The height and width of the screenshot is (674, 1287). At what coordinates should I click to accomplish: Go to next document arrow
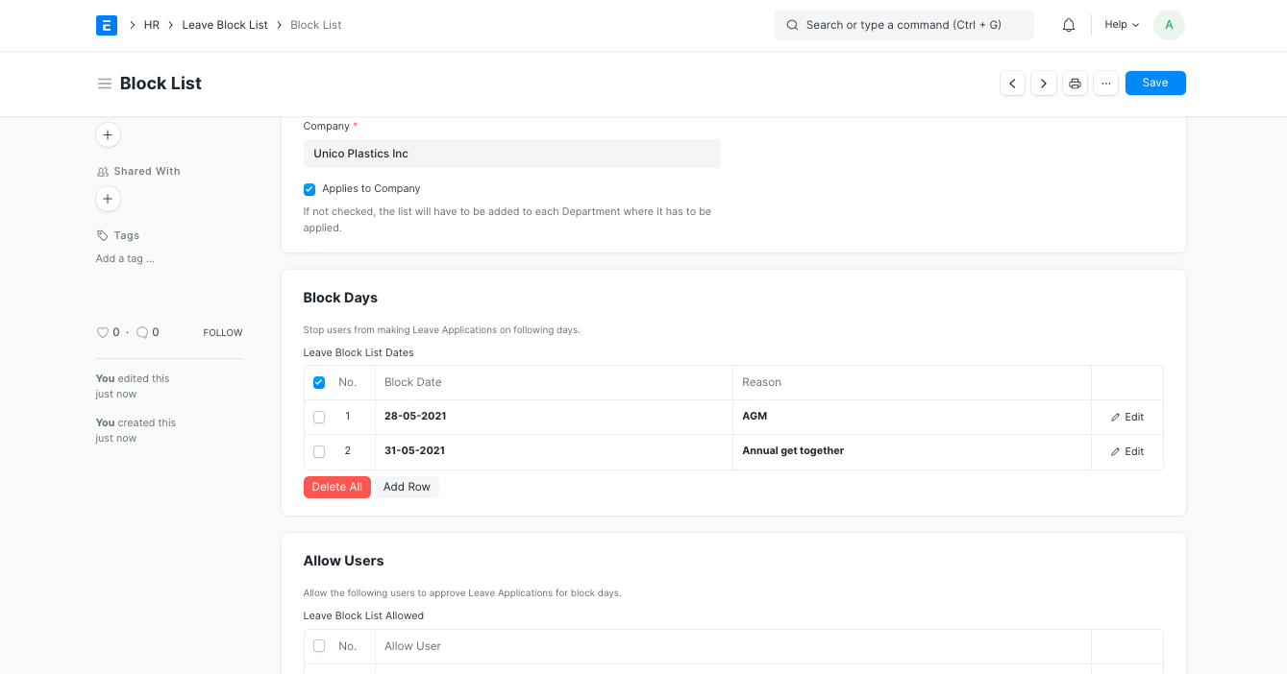[1044, 84]
